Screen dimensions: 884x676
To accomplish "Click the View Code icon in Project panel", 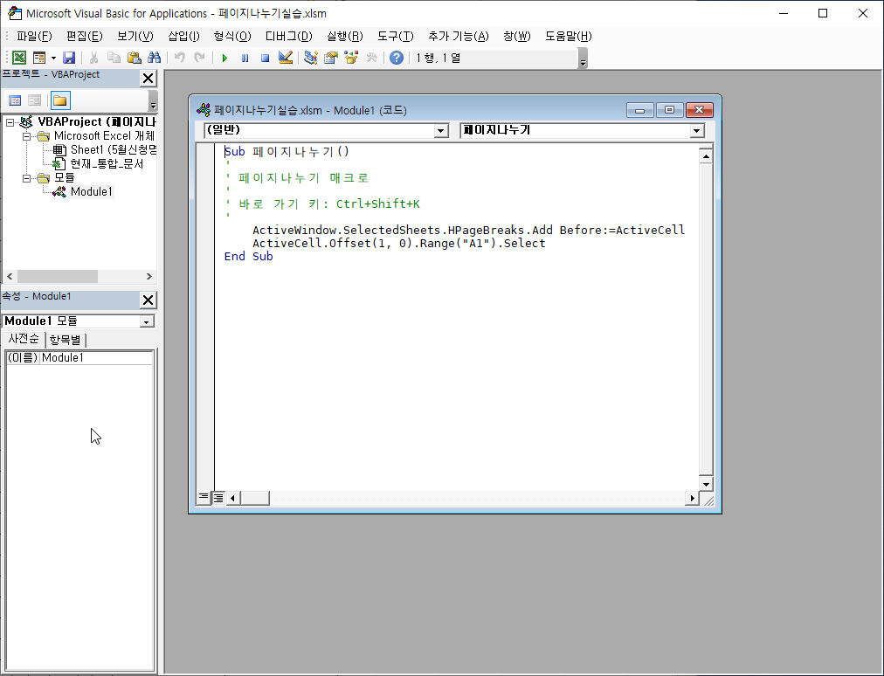I will pyautogui.click(x=15, y=100).
